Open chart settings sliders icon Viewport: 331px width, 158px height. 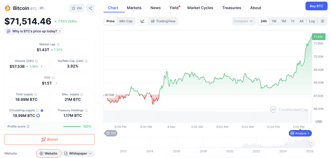pyautogui.click(x=322, y=21)
